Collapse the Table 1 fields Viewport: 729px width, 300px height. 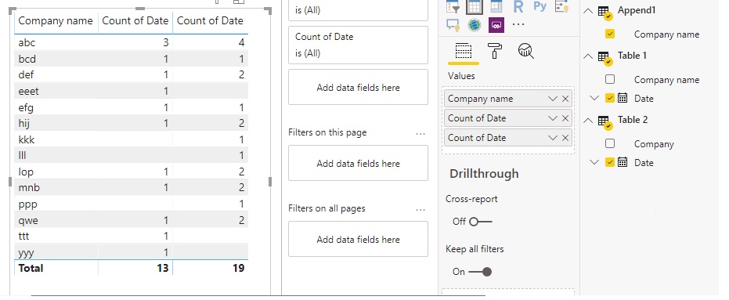[588, 56]
